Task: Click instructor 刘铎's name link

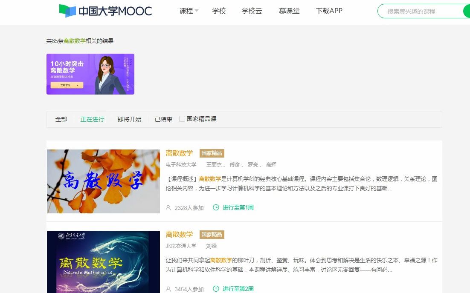Action: [x=212, y=246]
